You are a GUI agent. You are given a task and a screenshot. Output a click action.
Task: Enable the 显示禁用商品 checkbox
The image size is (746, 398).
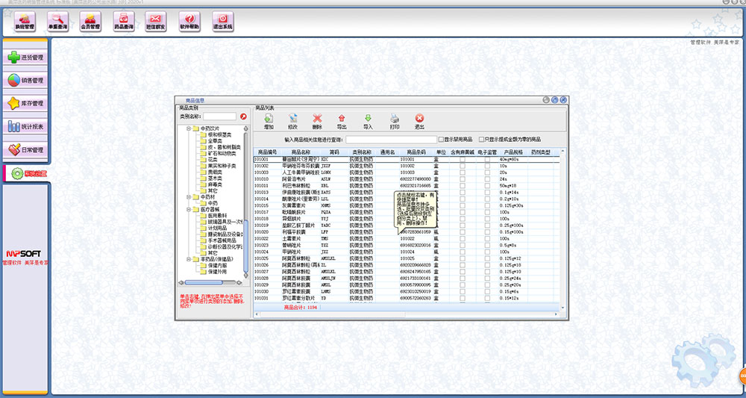[x=442, y=140]
